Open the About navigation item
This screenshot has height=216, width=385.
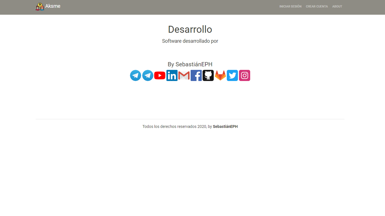click(337, 6)
